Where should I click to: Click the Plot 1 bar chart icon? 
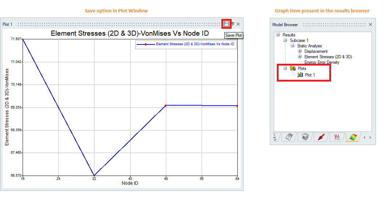[300, 75]
